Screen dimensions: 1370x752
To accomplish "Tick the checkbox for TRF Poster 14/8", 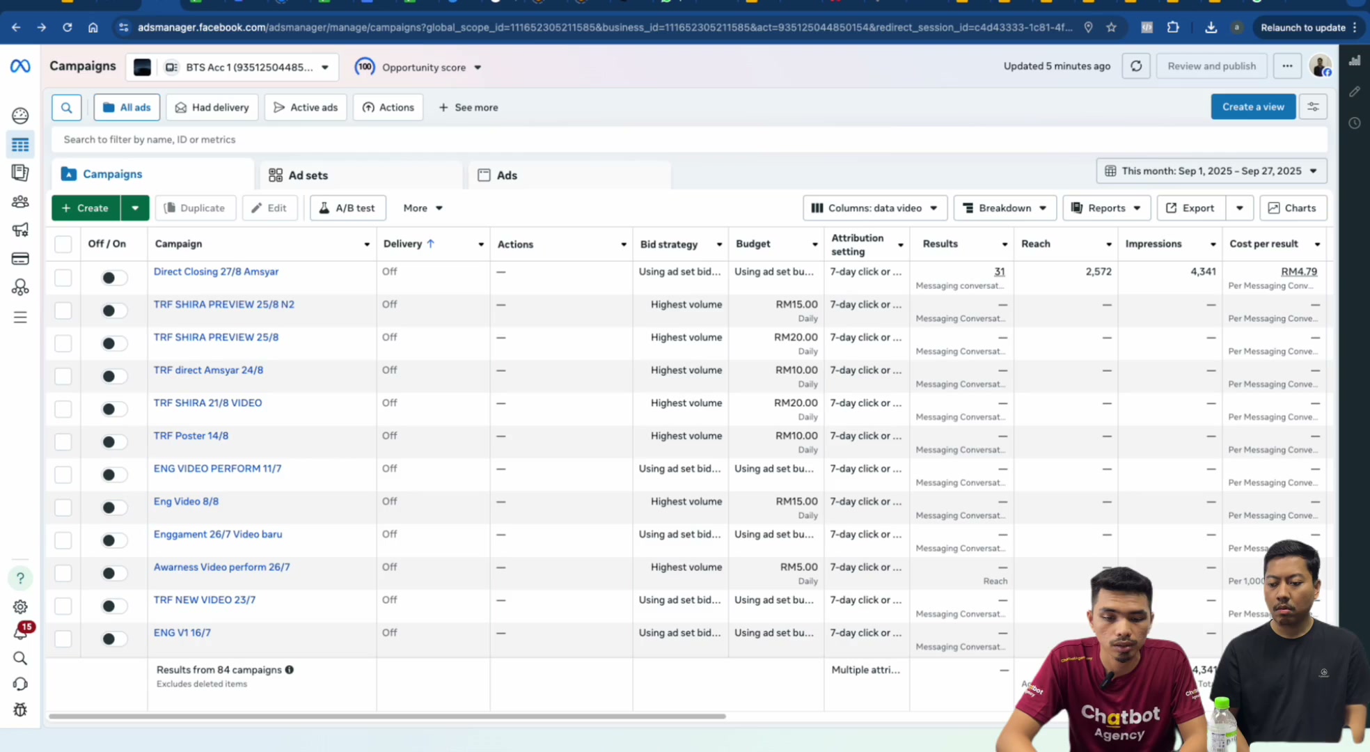I will pyautogui.click(x=63, y=442).
